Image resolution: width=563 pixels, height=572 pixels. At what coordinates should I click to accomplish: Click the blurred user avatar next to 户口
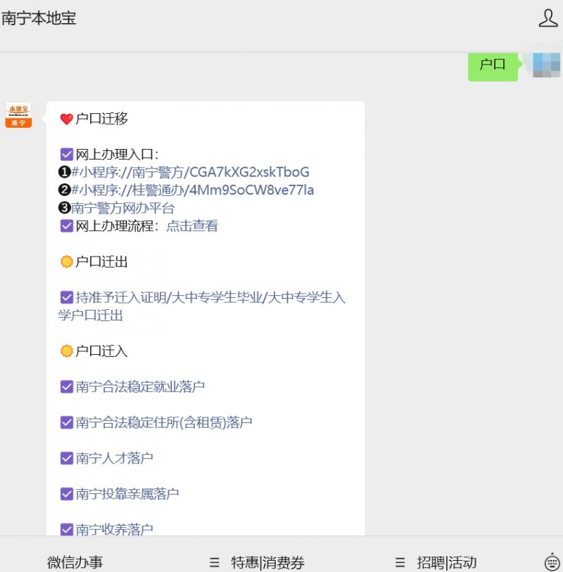pos(547,65)
